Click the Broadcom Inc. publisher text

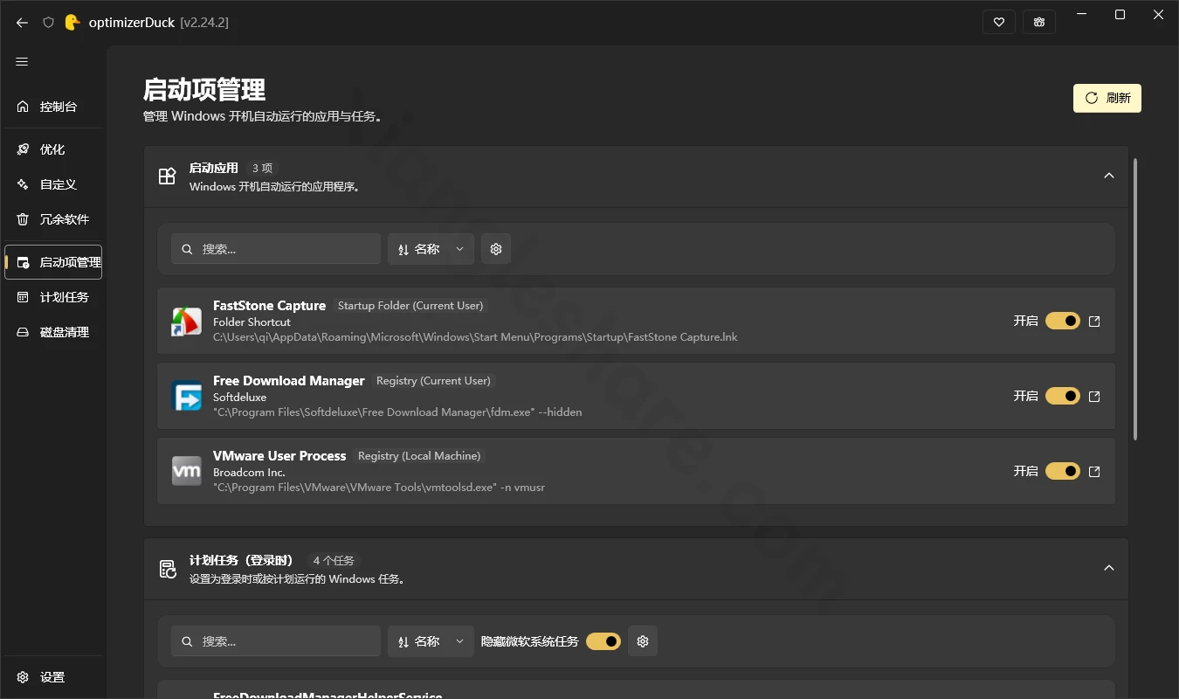[249, 473]
